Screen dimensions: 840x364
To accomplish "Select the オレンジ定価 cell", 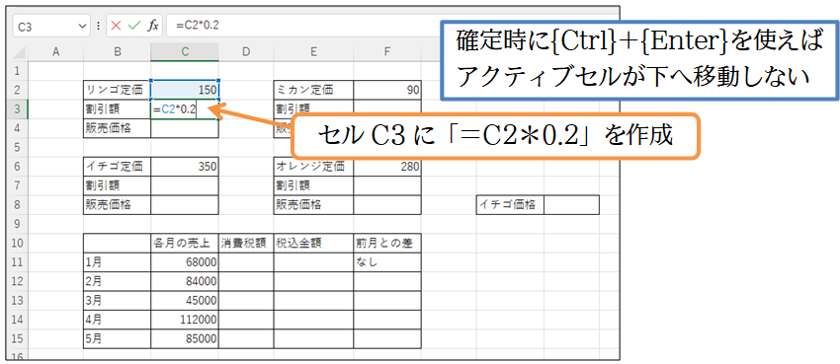I will (x=313, y=167).
